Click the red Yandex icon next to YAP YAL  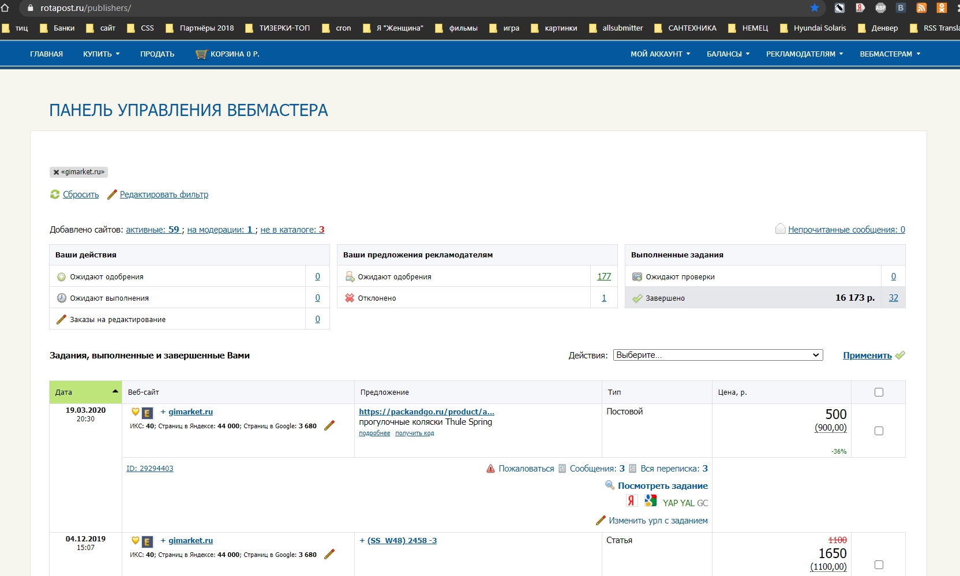click(x=631, y=501)
